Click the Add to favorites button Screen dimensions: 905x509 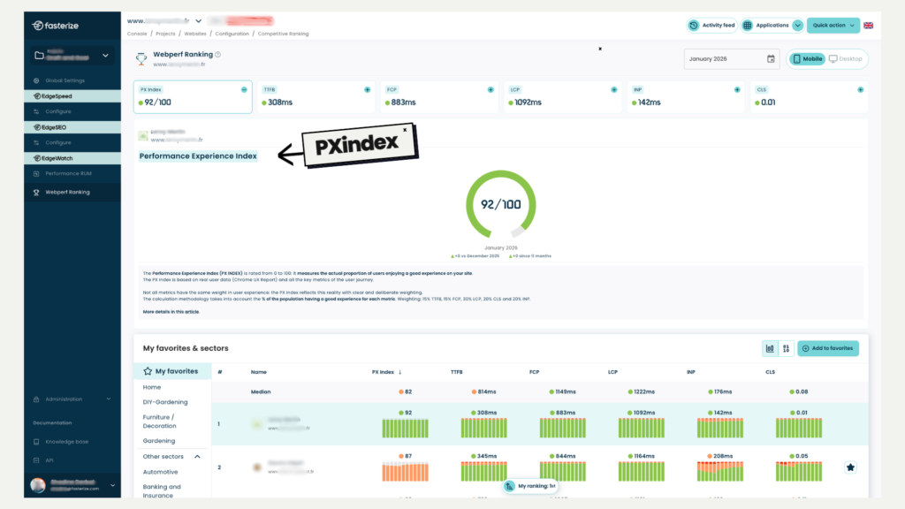tap(827, 348)
